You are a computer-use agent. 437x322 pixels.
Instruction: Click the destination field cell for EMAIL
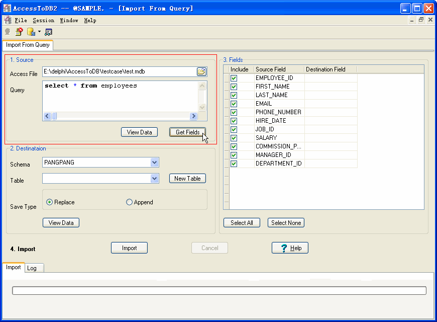coord(331,104)
